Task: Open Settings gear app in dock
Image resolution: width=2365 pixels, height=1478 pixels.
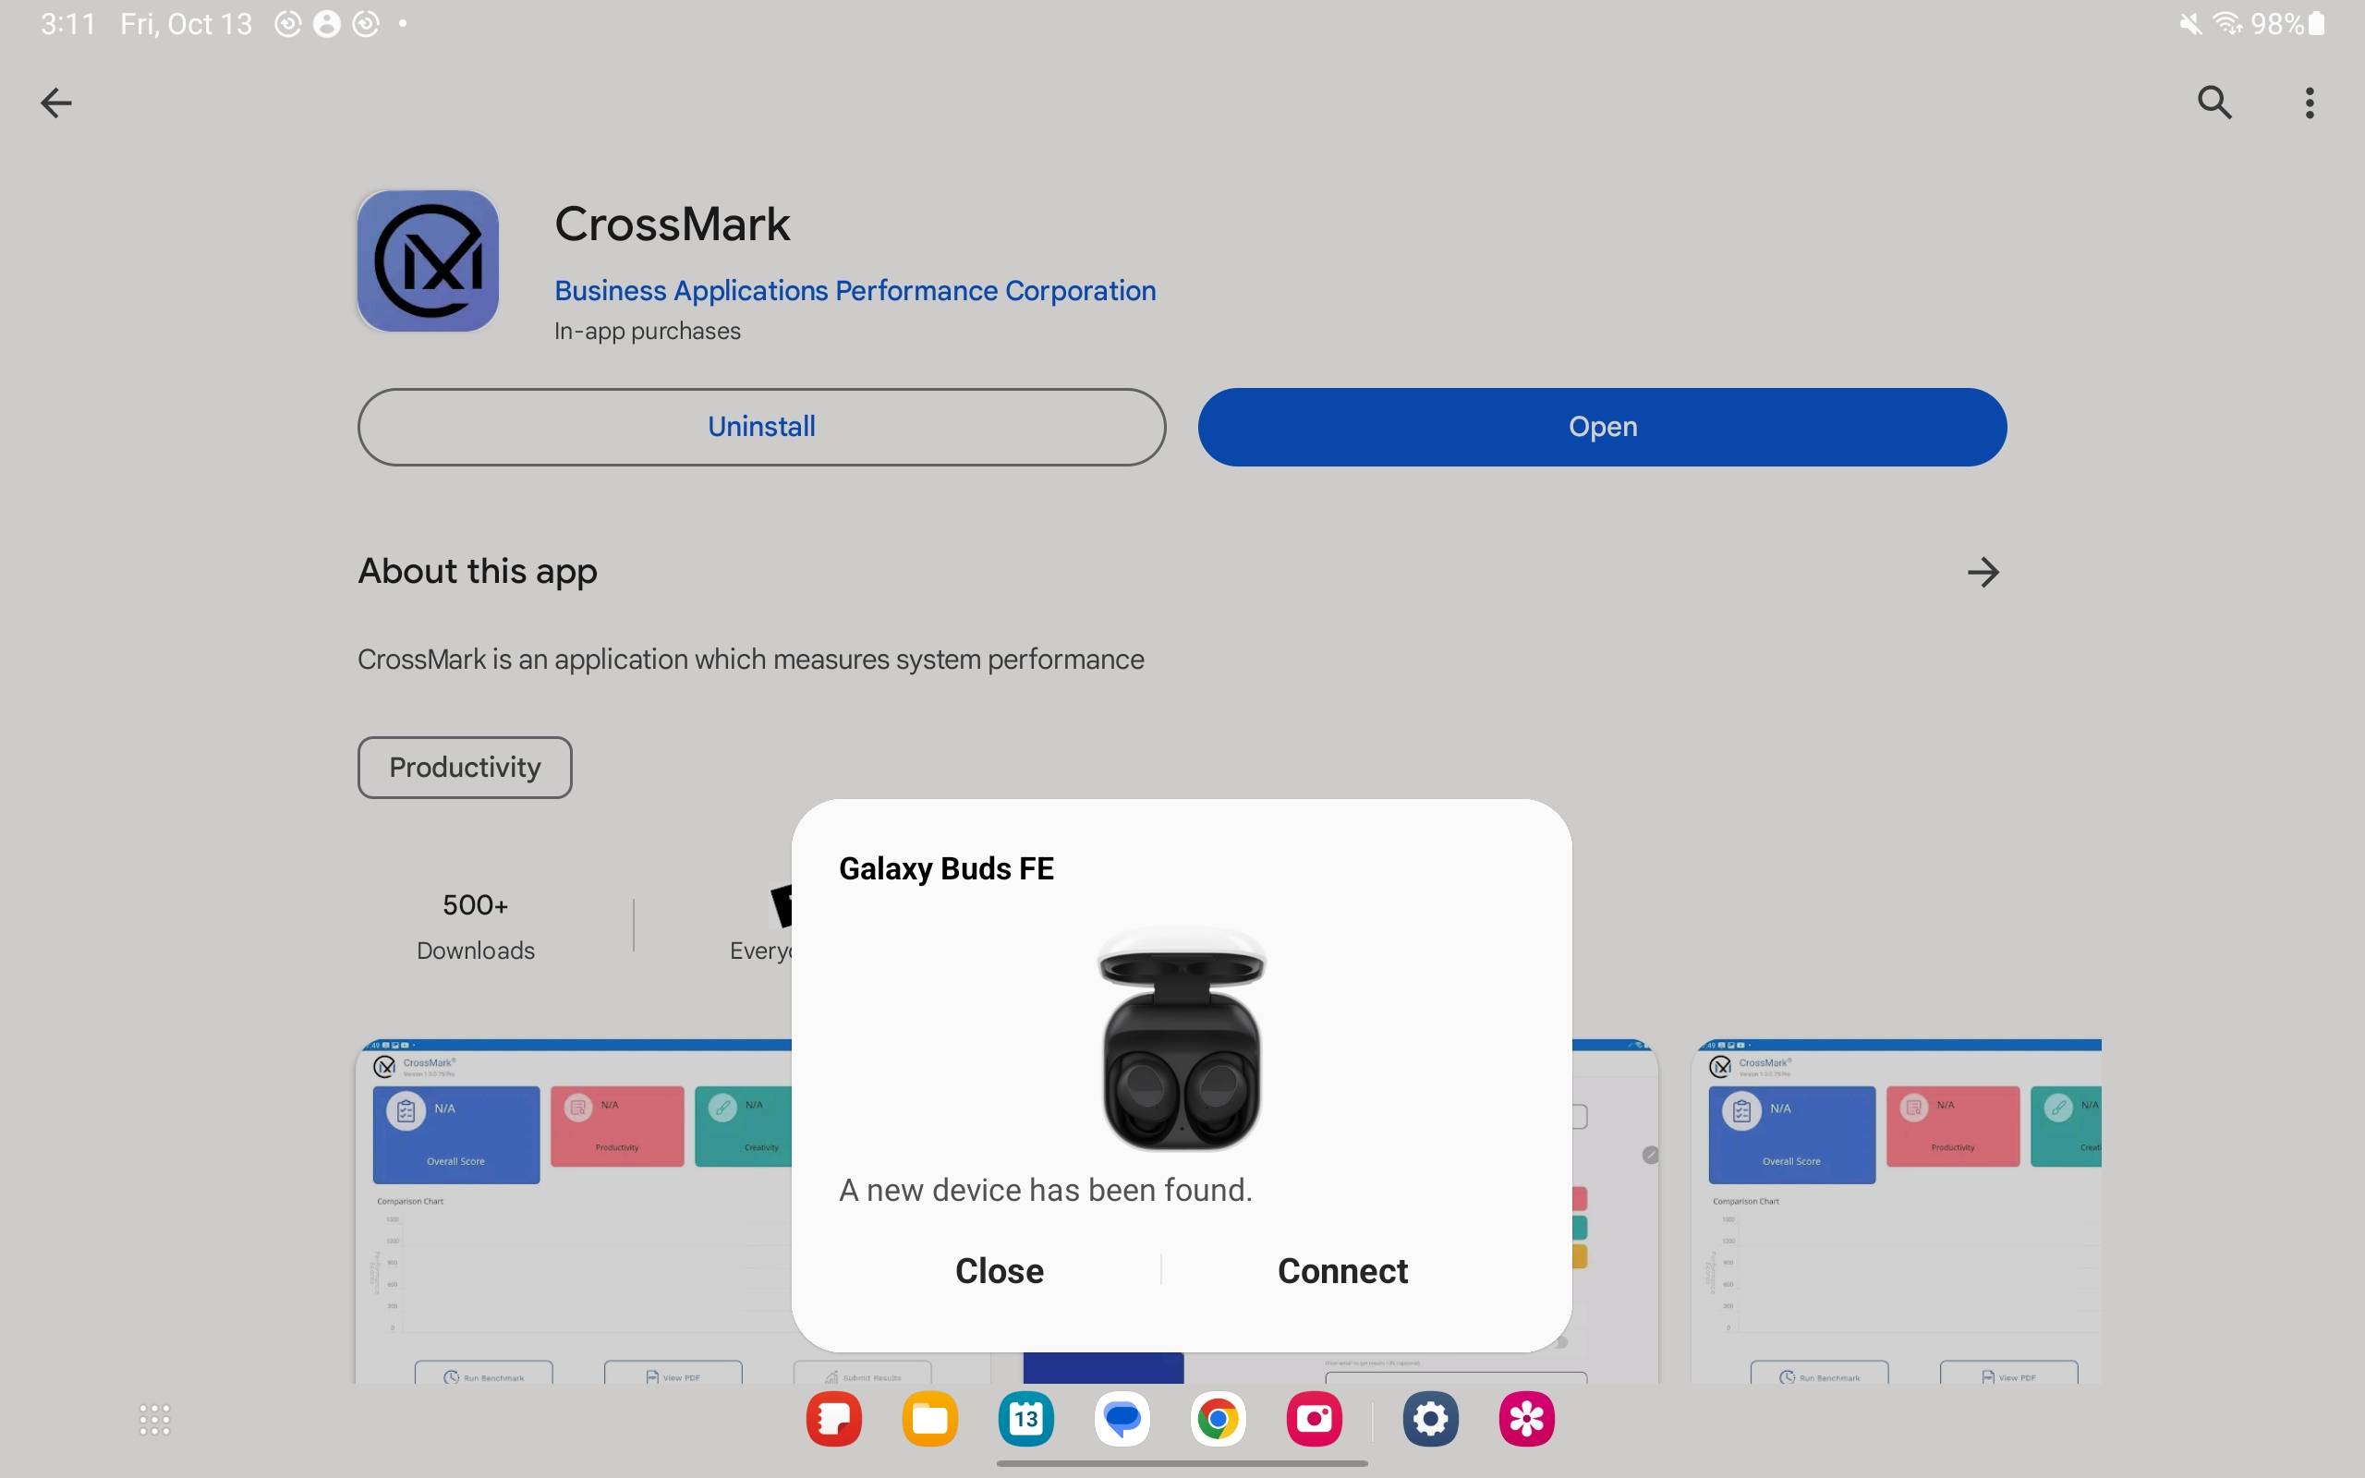Action: tap(1431, 1418)
